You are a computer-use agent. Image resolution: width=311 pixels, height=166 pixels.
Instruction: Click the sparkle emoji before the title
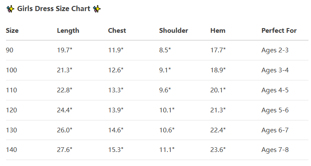pos(10,9)
